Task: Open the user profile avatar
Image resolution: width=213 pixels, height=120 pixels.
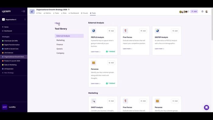Action: pyautogui.click(x=207, y=12)
